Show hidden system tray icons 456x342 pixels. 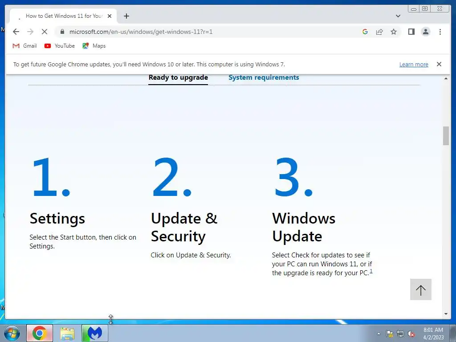pyautogui.click(x=379, y=334)
